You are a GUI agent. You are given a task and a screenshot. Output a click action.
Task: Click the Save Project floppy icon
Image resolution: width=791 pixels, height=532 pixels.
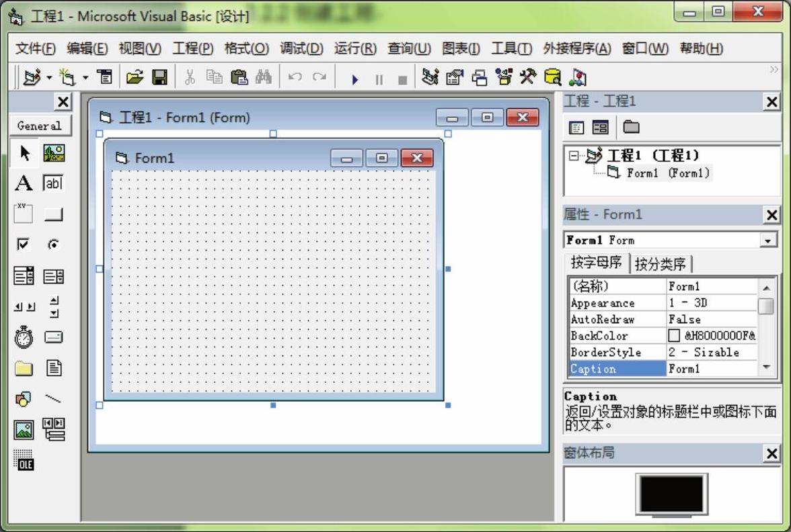[159, 77]
